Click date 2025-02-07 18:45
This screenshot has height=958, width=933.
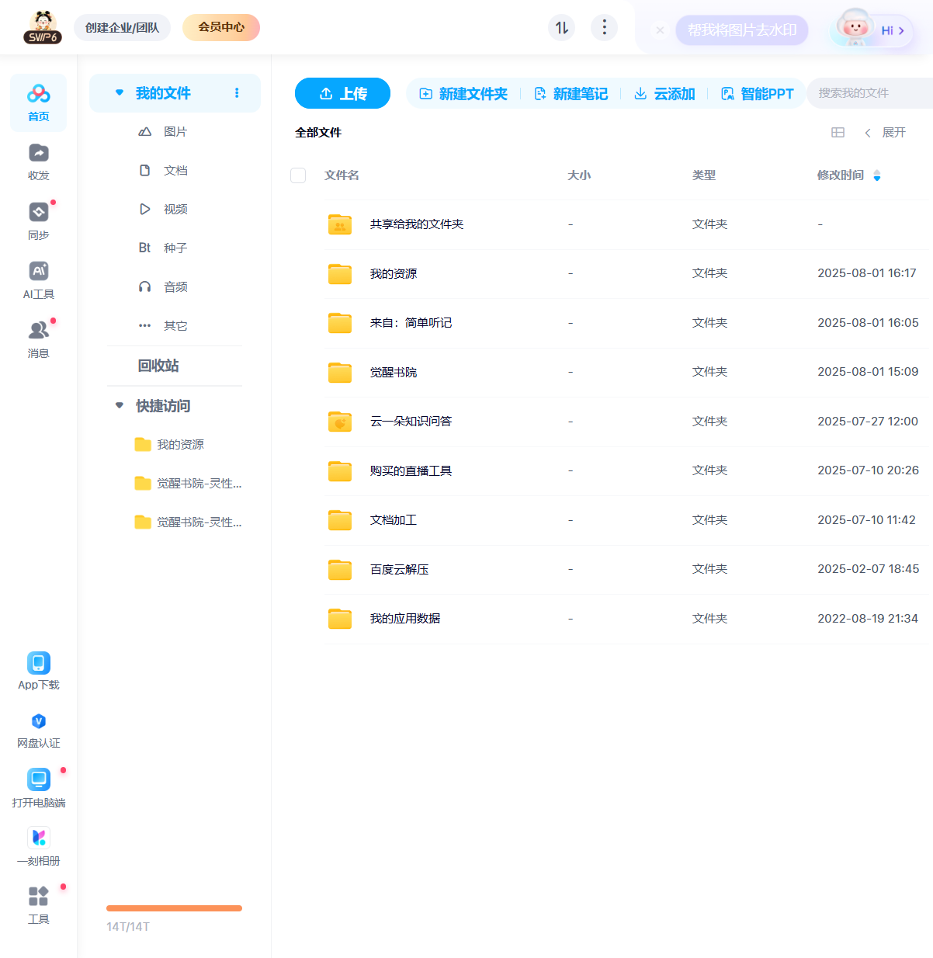pos(868,569)
